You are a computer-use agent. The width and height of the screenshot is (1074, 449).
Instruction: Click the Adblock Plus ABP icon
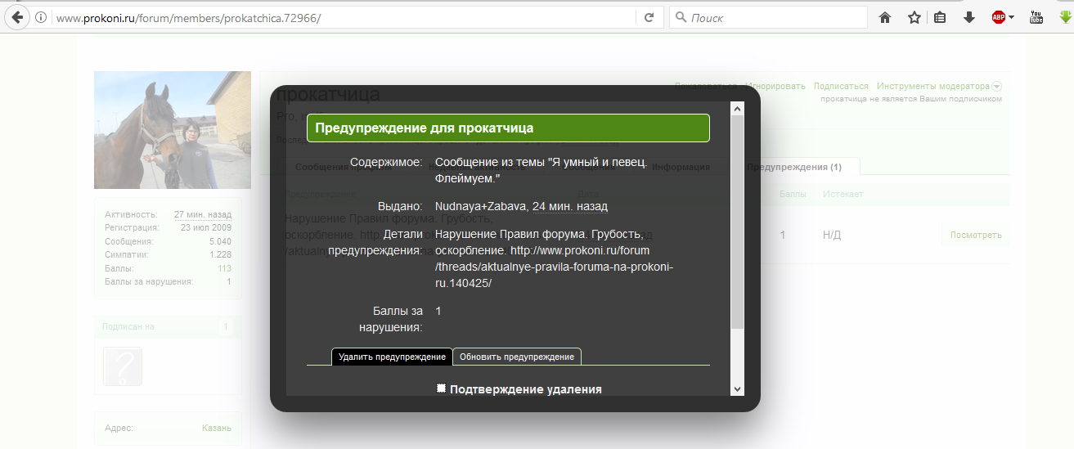click(x=998, y=18)
